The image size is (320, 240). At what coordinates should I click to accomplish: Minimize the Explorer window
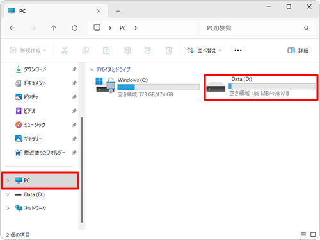pyautogui.click(x=269, y=6)
